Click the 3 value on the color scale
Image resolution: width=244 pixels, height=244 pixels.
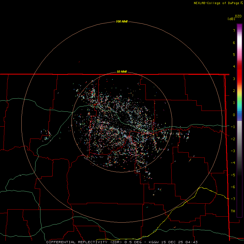[234, 79]
